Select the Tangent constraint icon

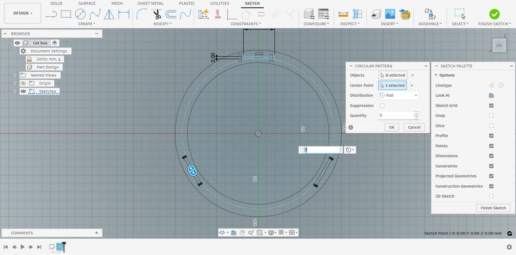coord(246,14)
